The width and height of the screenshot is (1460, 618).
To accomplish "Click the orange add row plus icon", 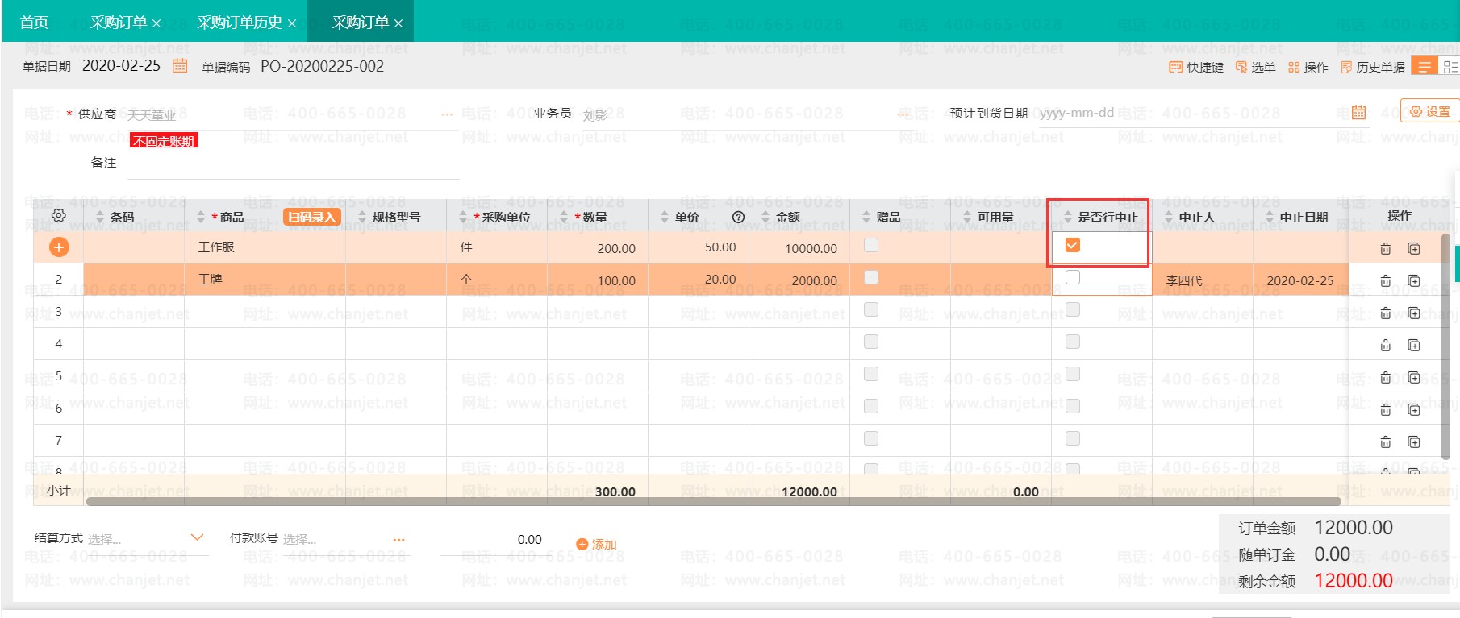I will 59,247.
